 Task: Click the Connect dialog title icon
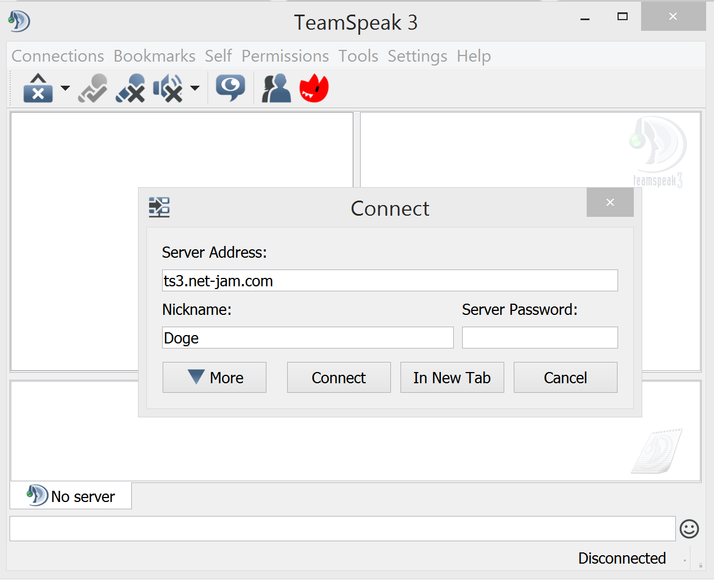(x=159, y=207)
